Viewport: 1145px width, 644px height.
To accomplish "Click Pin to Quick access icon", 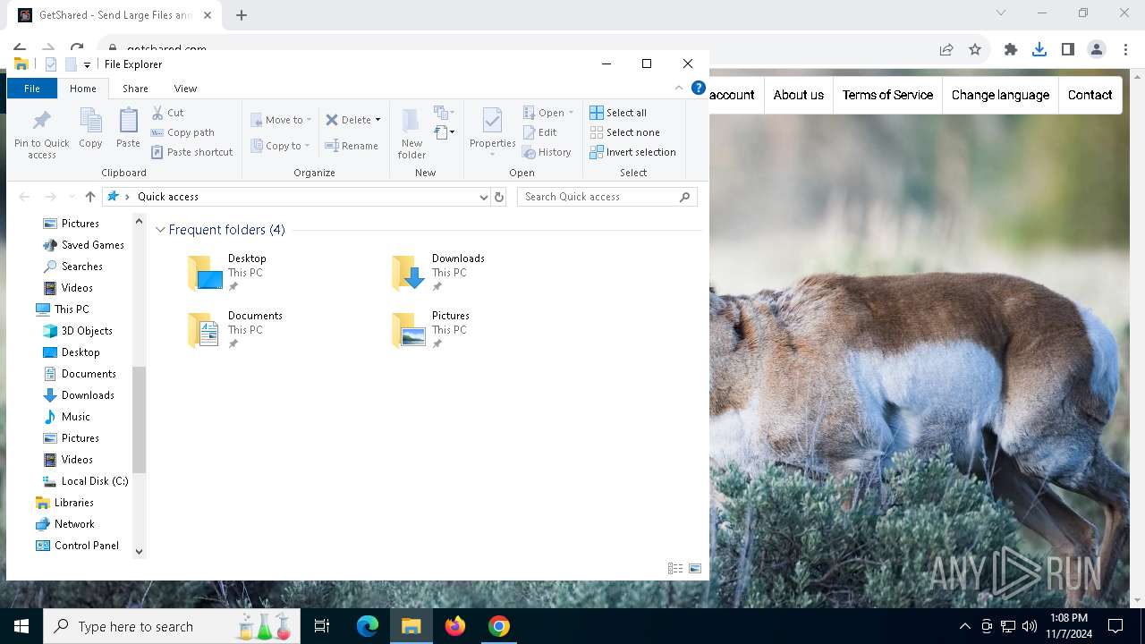I will click(41, 133).
